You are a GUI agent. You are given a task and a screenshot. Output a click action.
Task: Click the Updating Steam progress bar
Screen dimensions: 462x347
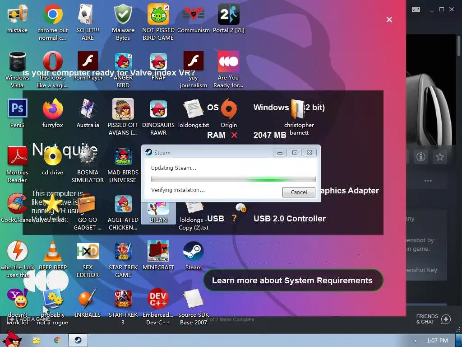point(233,179)
